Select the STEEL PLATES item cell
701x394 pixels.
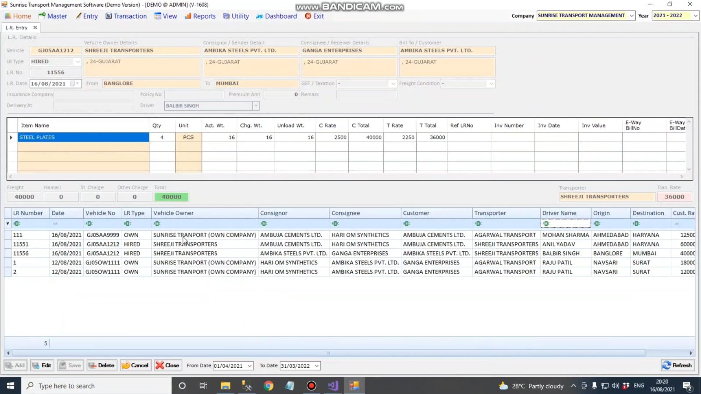click(83, 137)
